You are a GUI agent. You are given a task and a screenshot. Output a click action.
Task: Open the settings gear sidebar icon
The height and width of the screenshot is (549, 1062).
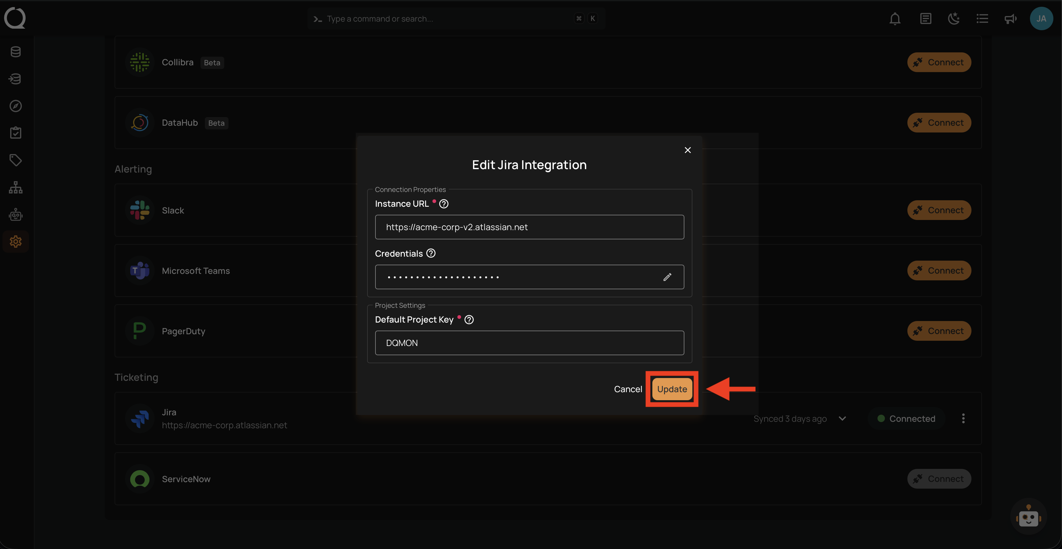[x=16, y=241]
